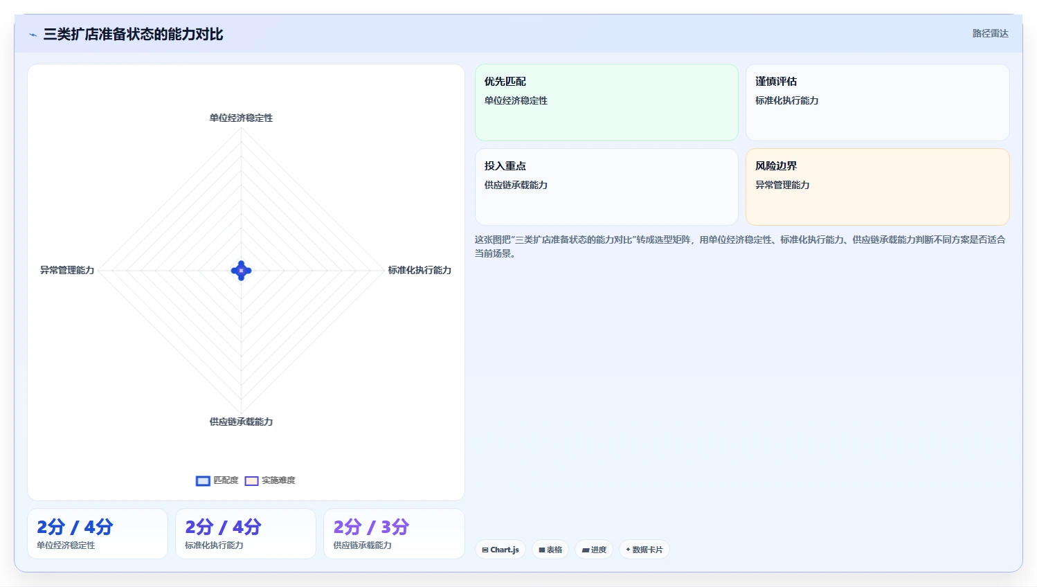Image resolution: width=1037 pixels, height=587 pixels.
Task: Click 异常管理能力 text inside 风险边界 card
Action: 782,185
